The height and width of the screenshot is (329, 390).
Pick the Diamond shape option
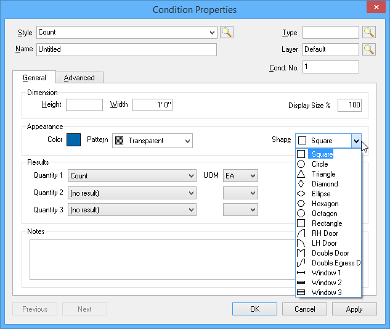[328, 184]
